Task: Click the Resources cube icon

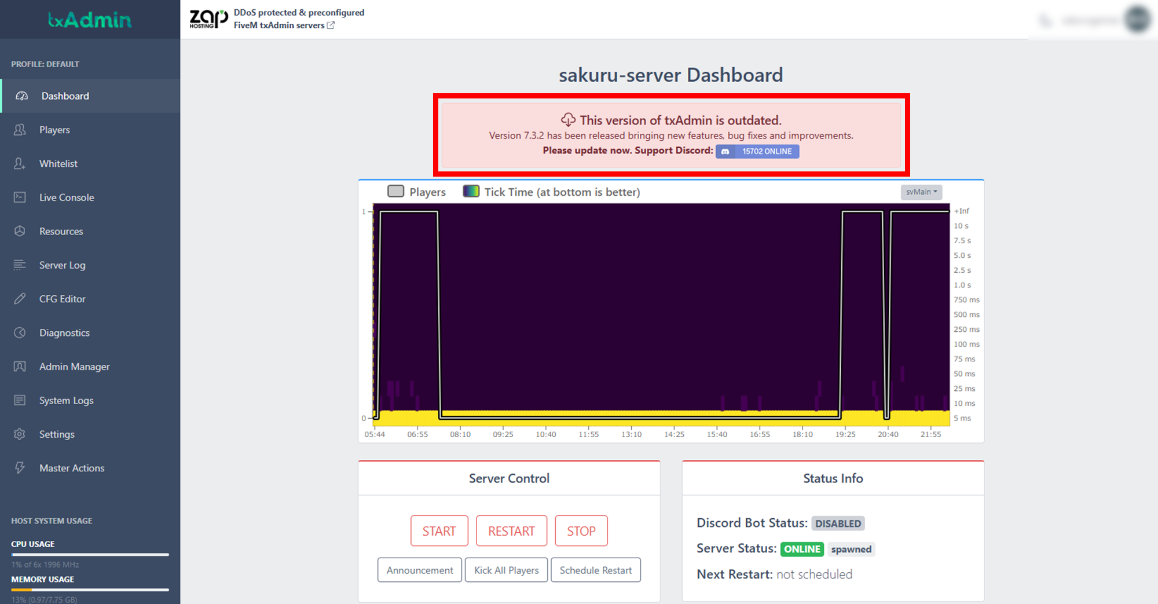Action: coord(20,231)
